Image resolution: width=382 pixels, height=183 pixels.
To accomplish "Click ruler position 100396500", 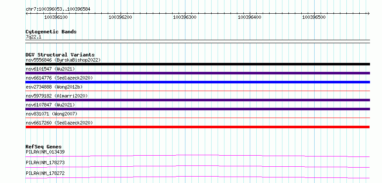I will pos(314,17).
